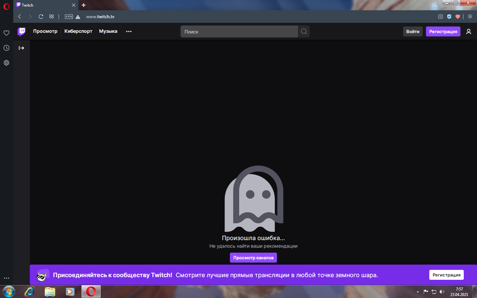
Task: Expand the Twitch side navigation panel
Action: point(22,48)
